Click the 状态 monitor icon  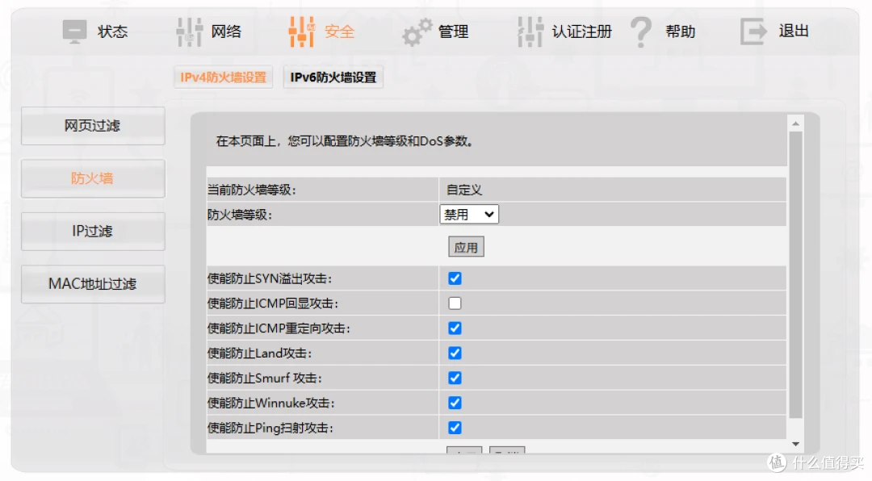[74, 31]
